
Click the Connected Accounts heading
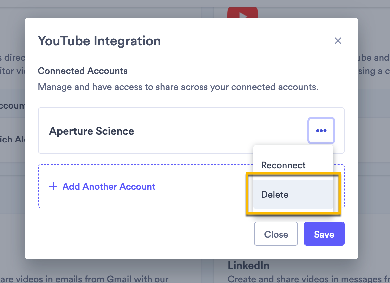[x=83, y=71]
